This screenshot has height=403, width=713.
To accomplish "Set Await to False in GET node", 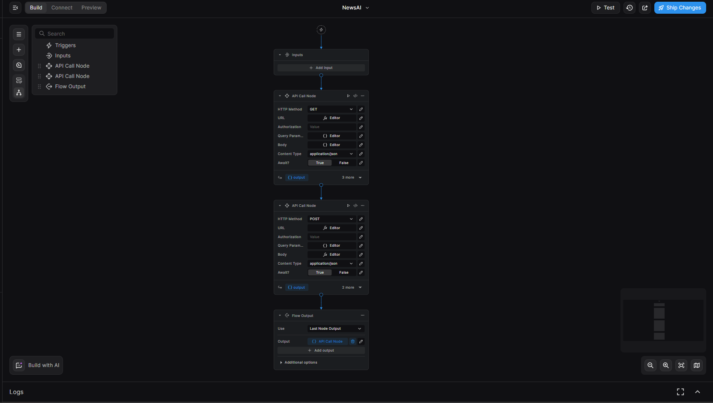I will pos(343,163).
